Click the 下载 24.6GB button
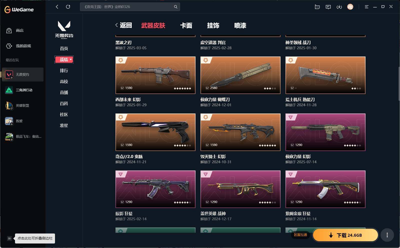The image size is (400, 248). (x=345, y=235)
